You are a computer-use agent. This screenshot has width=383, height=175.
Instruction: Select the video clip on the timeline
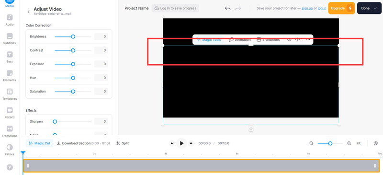202,166
